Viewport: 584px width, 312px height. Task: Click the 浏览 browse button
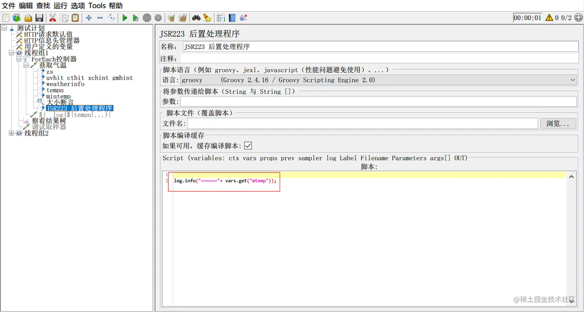[x=558, y=123]
